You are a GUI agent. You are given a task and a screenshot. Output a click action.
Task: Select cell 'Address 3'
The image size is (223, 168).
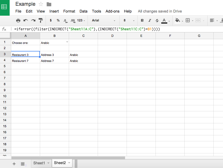pyautogui.click(x=54, y=54)
